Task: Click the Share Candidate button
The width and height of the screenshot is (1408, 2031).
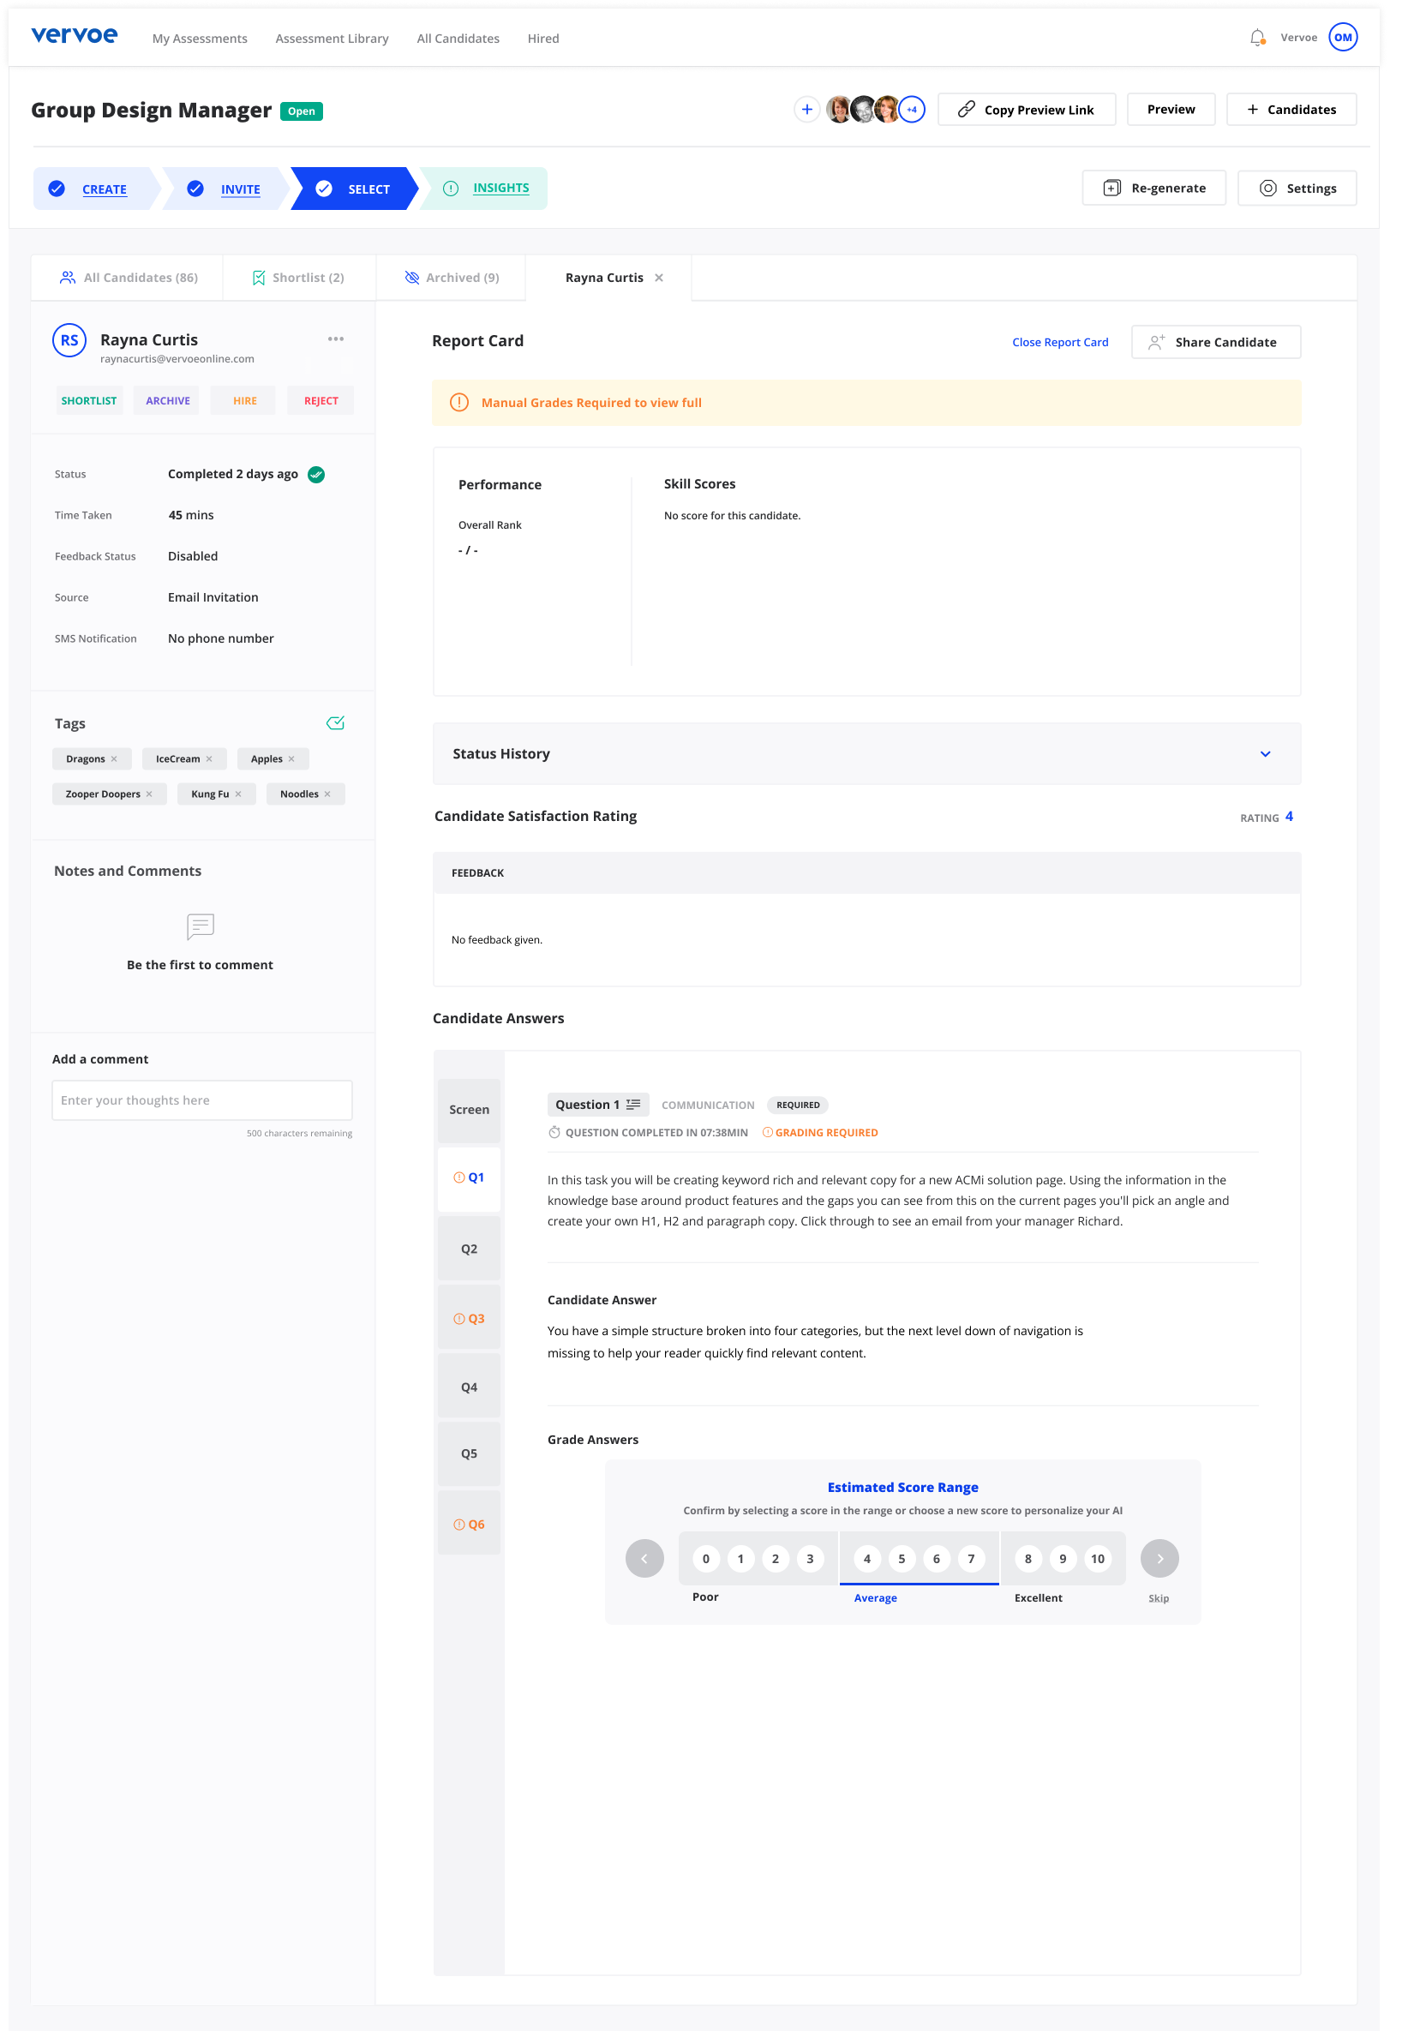Action: [1215, 342]
